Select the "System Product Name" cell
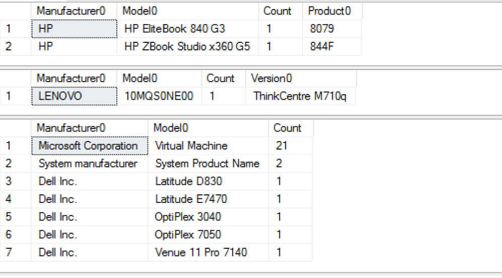Viewport: 502px width, 278px height. 207,164
